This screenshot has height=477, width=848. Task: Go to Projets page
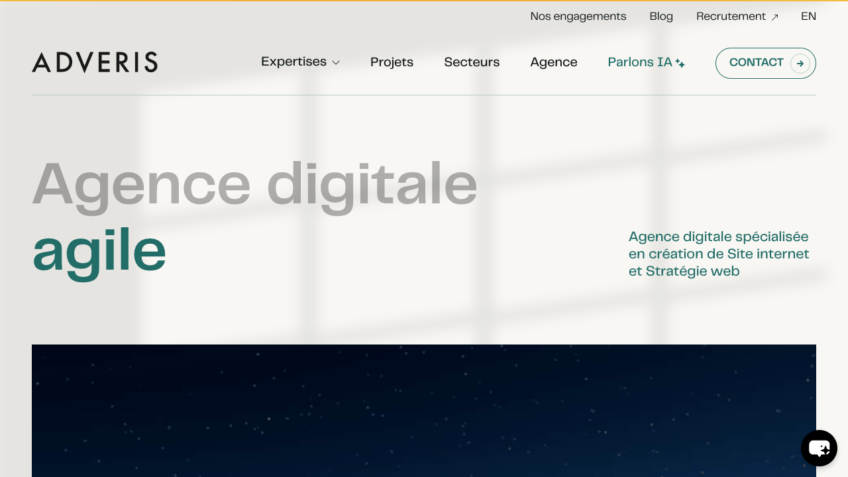pos(392,62)
